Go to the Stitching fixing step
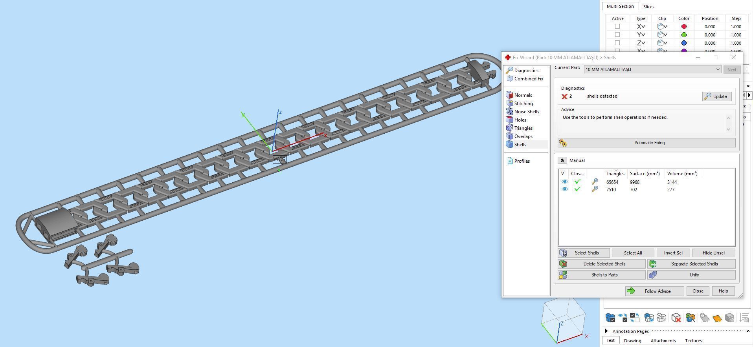Viewport: 753px width, 347px height. coord(523,104)
